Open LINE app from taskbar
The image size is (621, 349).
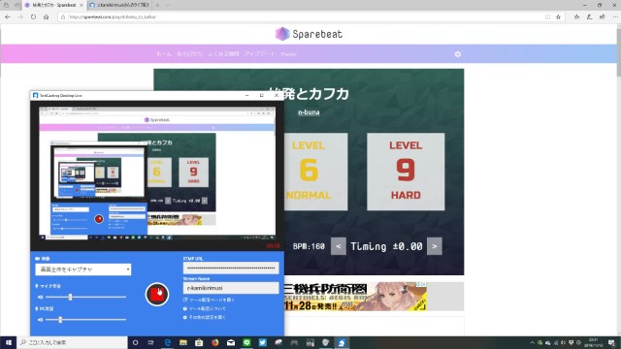[246, 342]
